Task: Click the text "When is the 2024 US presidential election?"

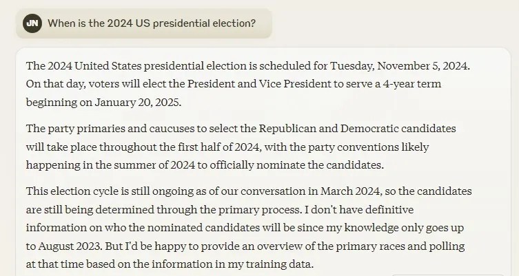Action: [152, 23]
